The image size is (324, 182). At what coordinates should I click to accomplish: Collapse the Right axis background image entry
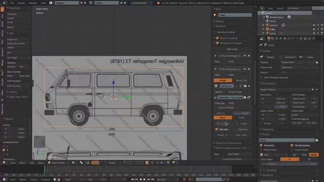click(216, 69)
